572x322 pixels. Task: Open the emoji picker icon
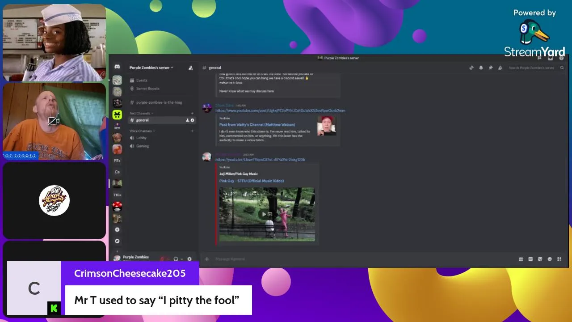point(550,259)
